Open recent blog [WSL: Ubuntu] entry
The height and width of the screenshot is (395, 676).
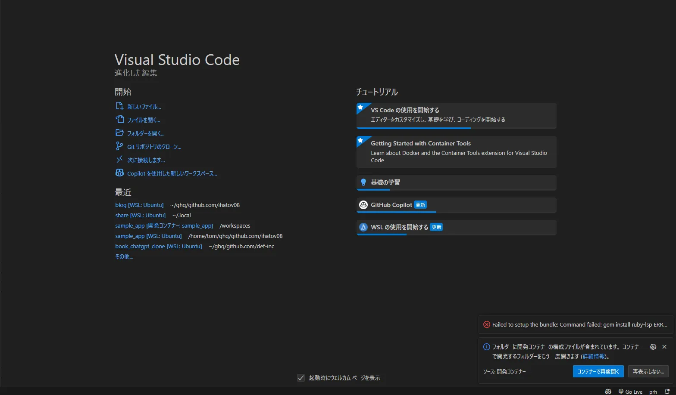(139, 205)
